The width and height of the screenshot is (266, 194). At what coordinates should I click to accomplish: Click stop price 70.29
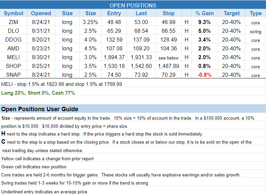[169, 75]
